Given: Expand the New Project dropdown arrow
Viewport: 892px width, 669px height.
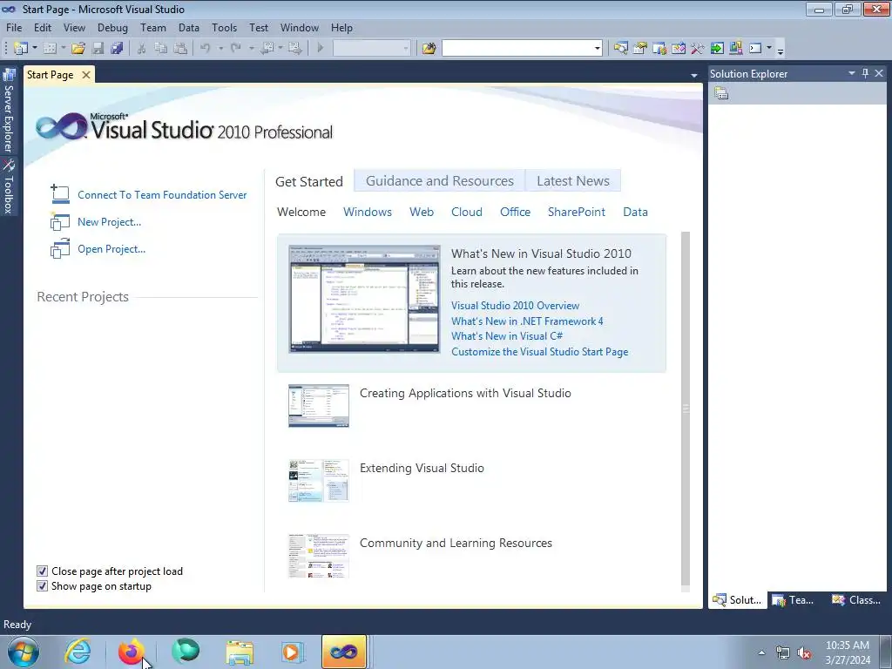Looking at the screenshot, I should 35,49.
